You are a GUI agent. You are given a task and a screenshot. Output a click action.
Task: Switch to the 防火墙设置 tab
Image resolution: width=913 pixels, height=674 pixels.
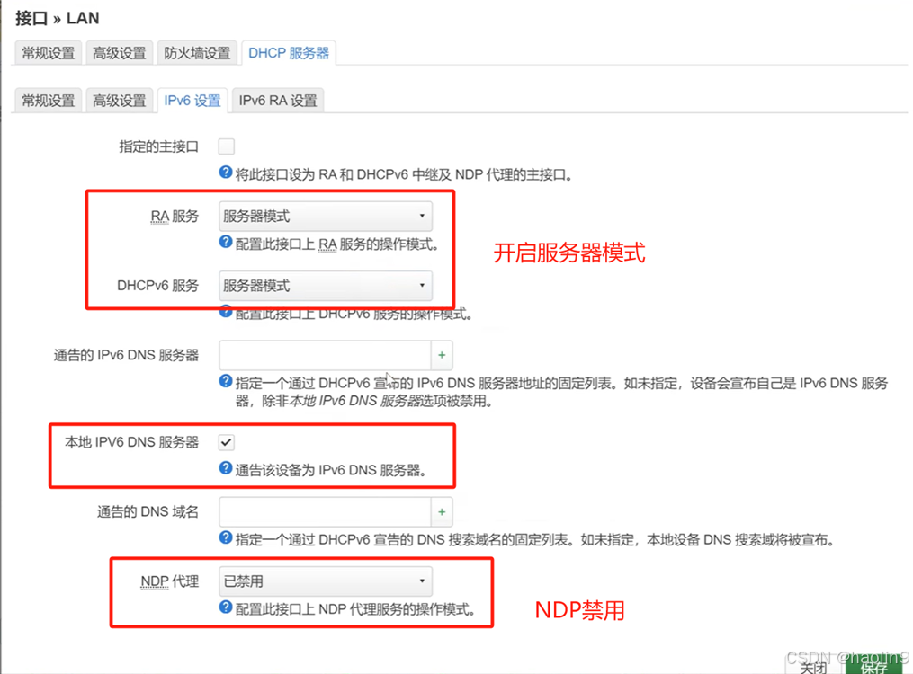coord(197,53)
